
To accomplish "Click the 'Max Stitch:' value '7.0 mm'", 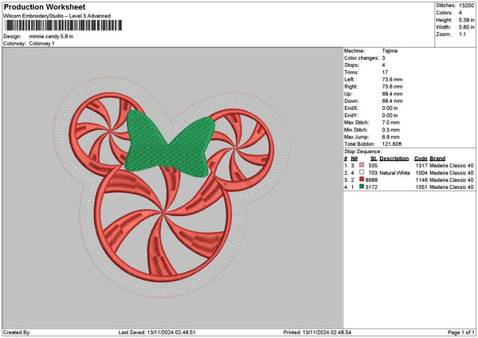I will [x=390, y=123].
